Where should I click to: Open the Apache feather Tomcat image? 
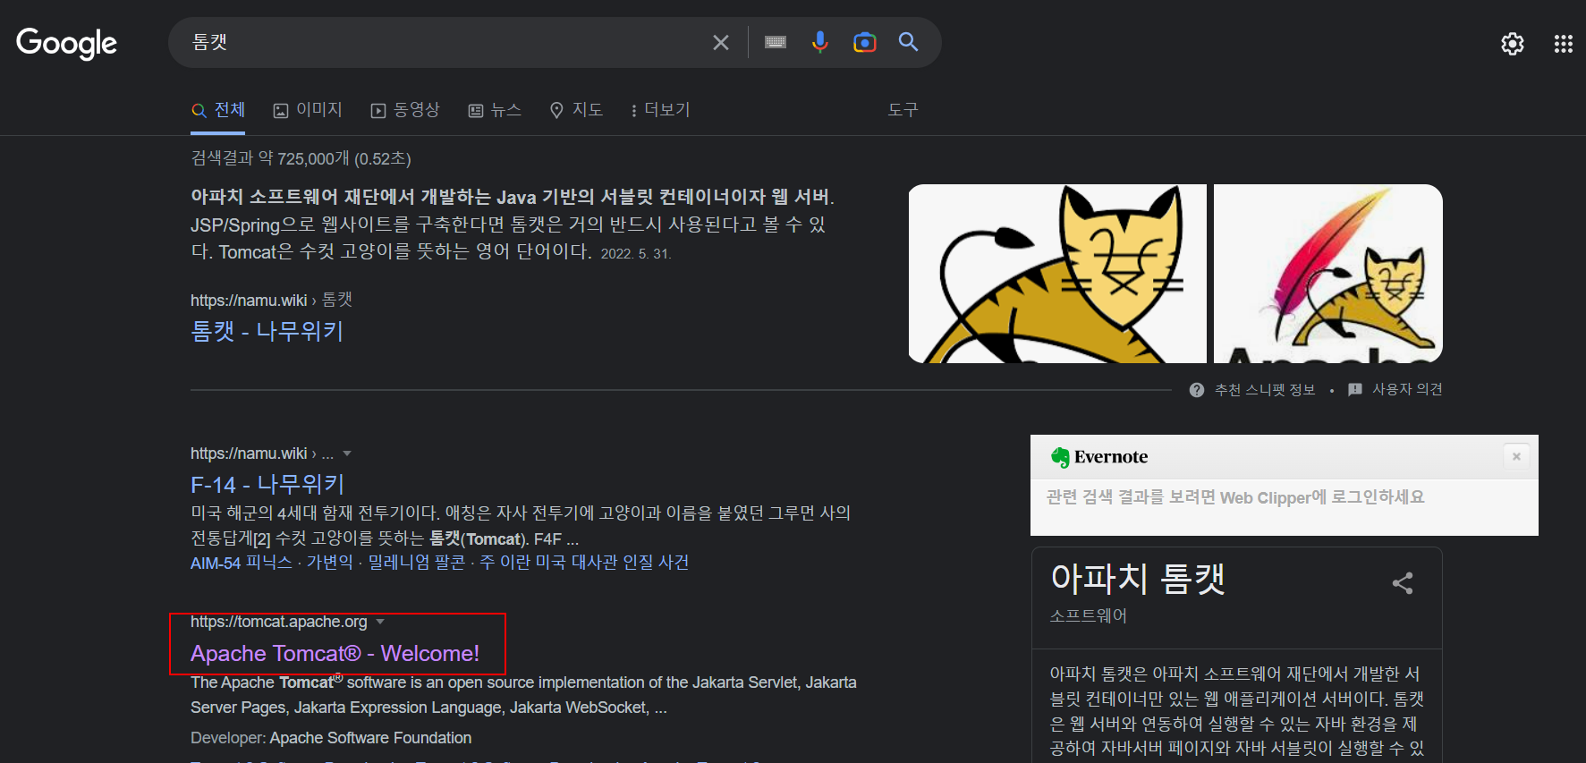click(x=1328, y=274)
